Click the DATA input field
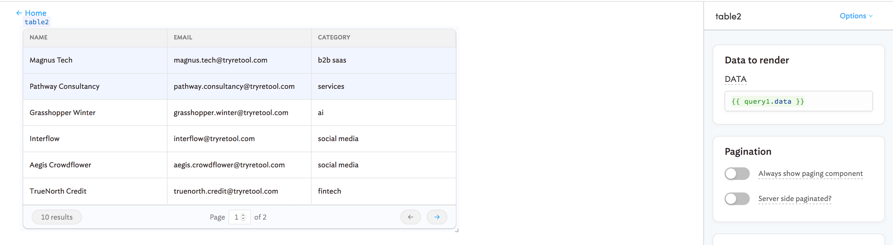 tap(798, 101)
